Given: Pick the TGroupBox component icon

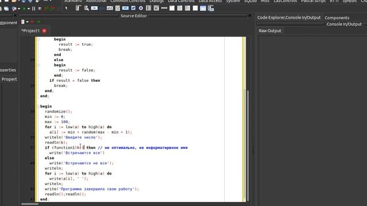Looking at the screenshot, I should pos(172,8).
